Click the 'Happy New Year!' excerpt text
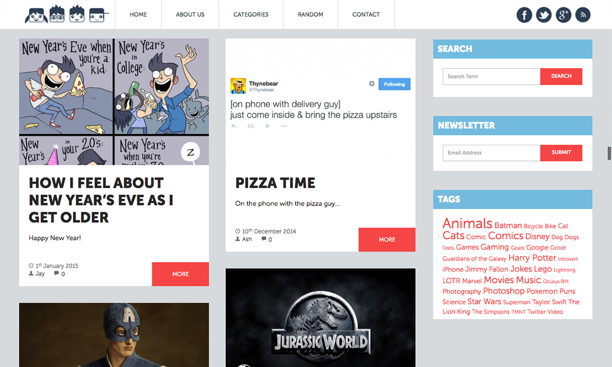This screenshot has height=367, width=612. (x=55, y=238)
